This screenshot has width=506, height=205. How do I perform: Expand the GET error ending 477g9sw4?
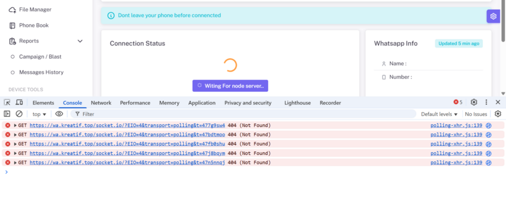click(x=15, y=125)
